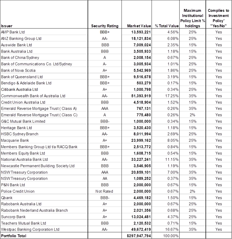Select 51,393,919 Commonwealth Bank market value
Viewport: 232px width, 239px height.
pos(141,96)
